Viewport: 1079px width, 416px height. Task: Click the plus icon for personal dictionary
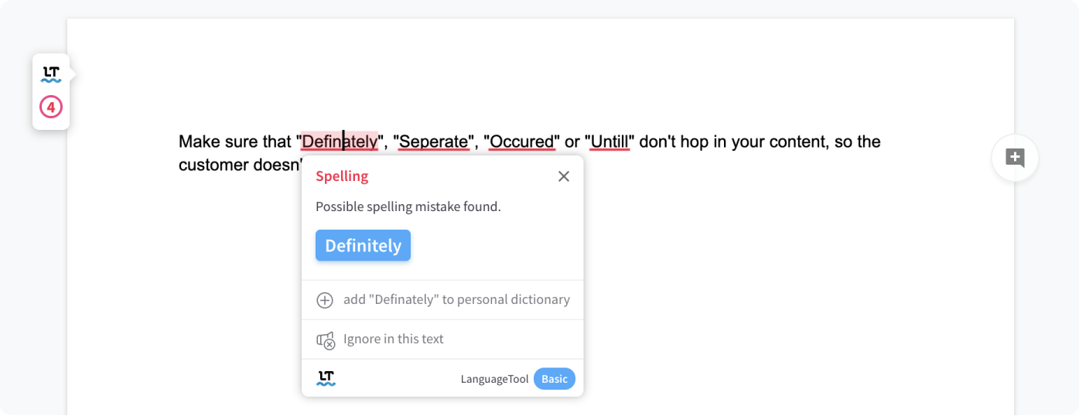(x=325, y=300)
